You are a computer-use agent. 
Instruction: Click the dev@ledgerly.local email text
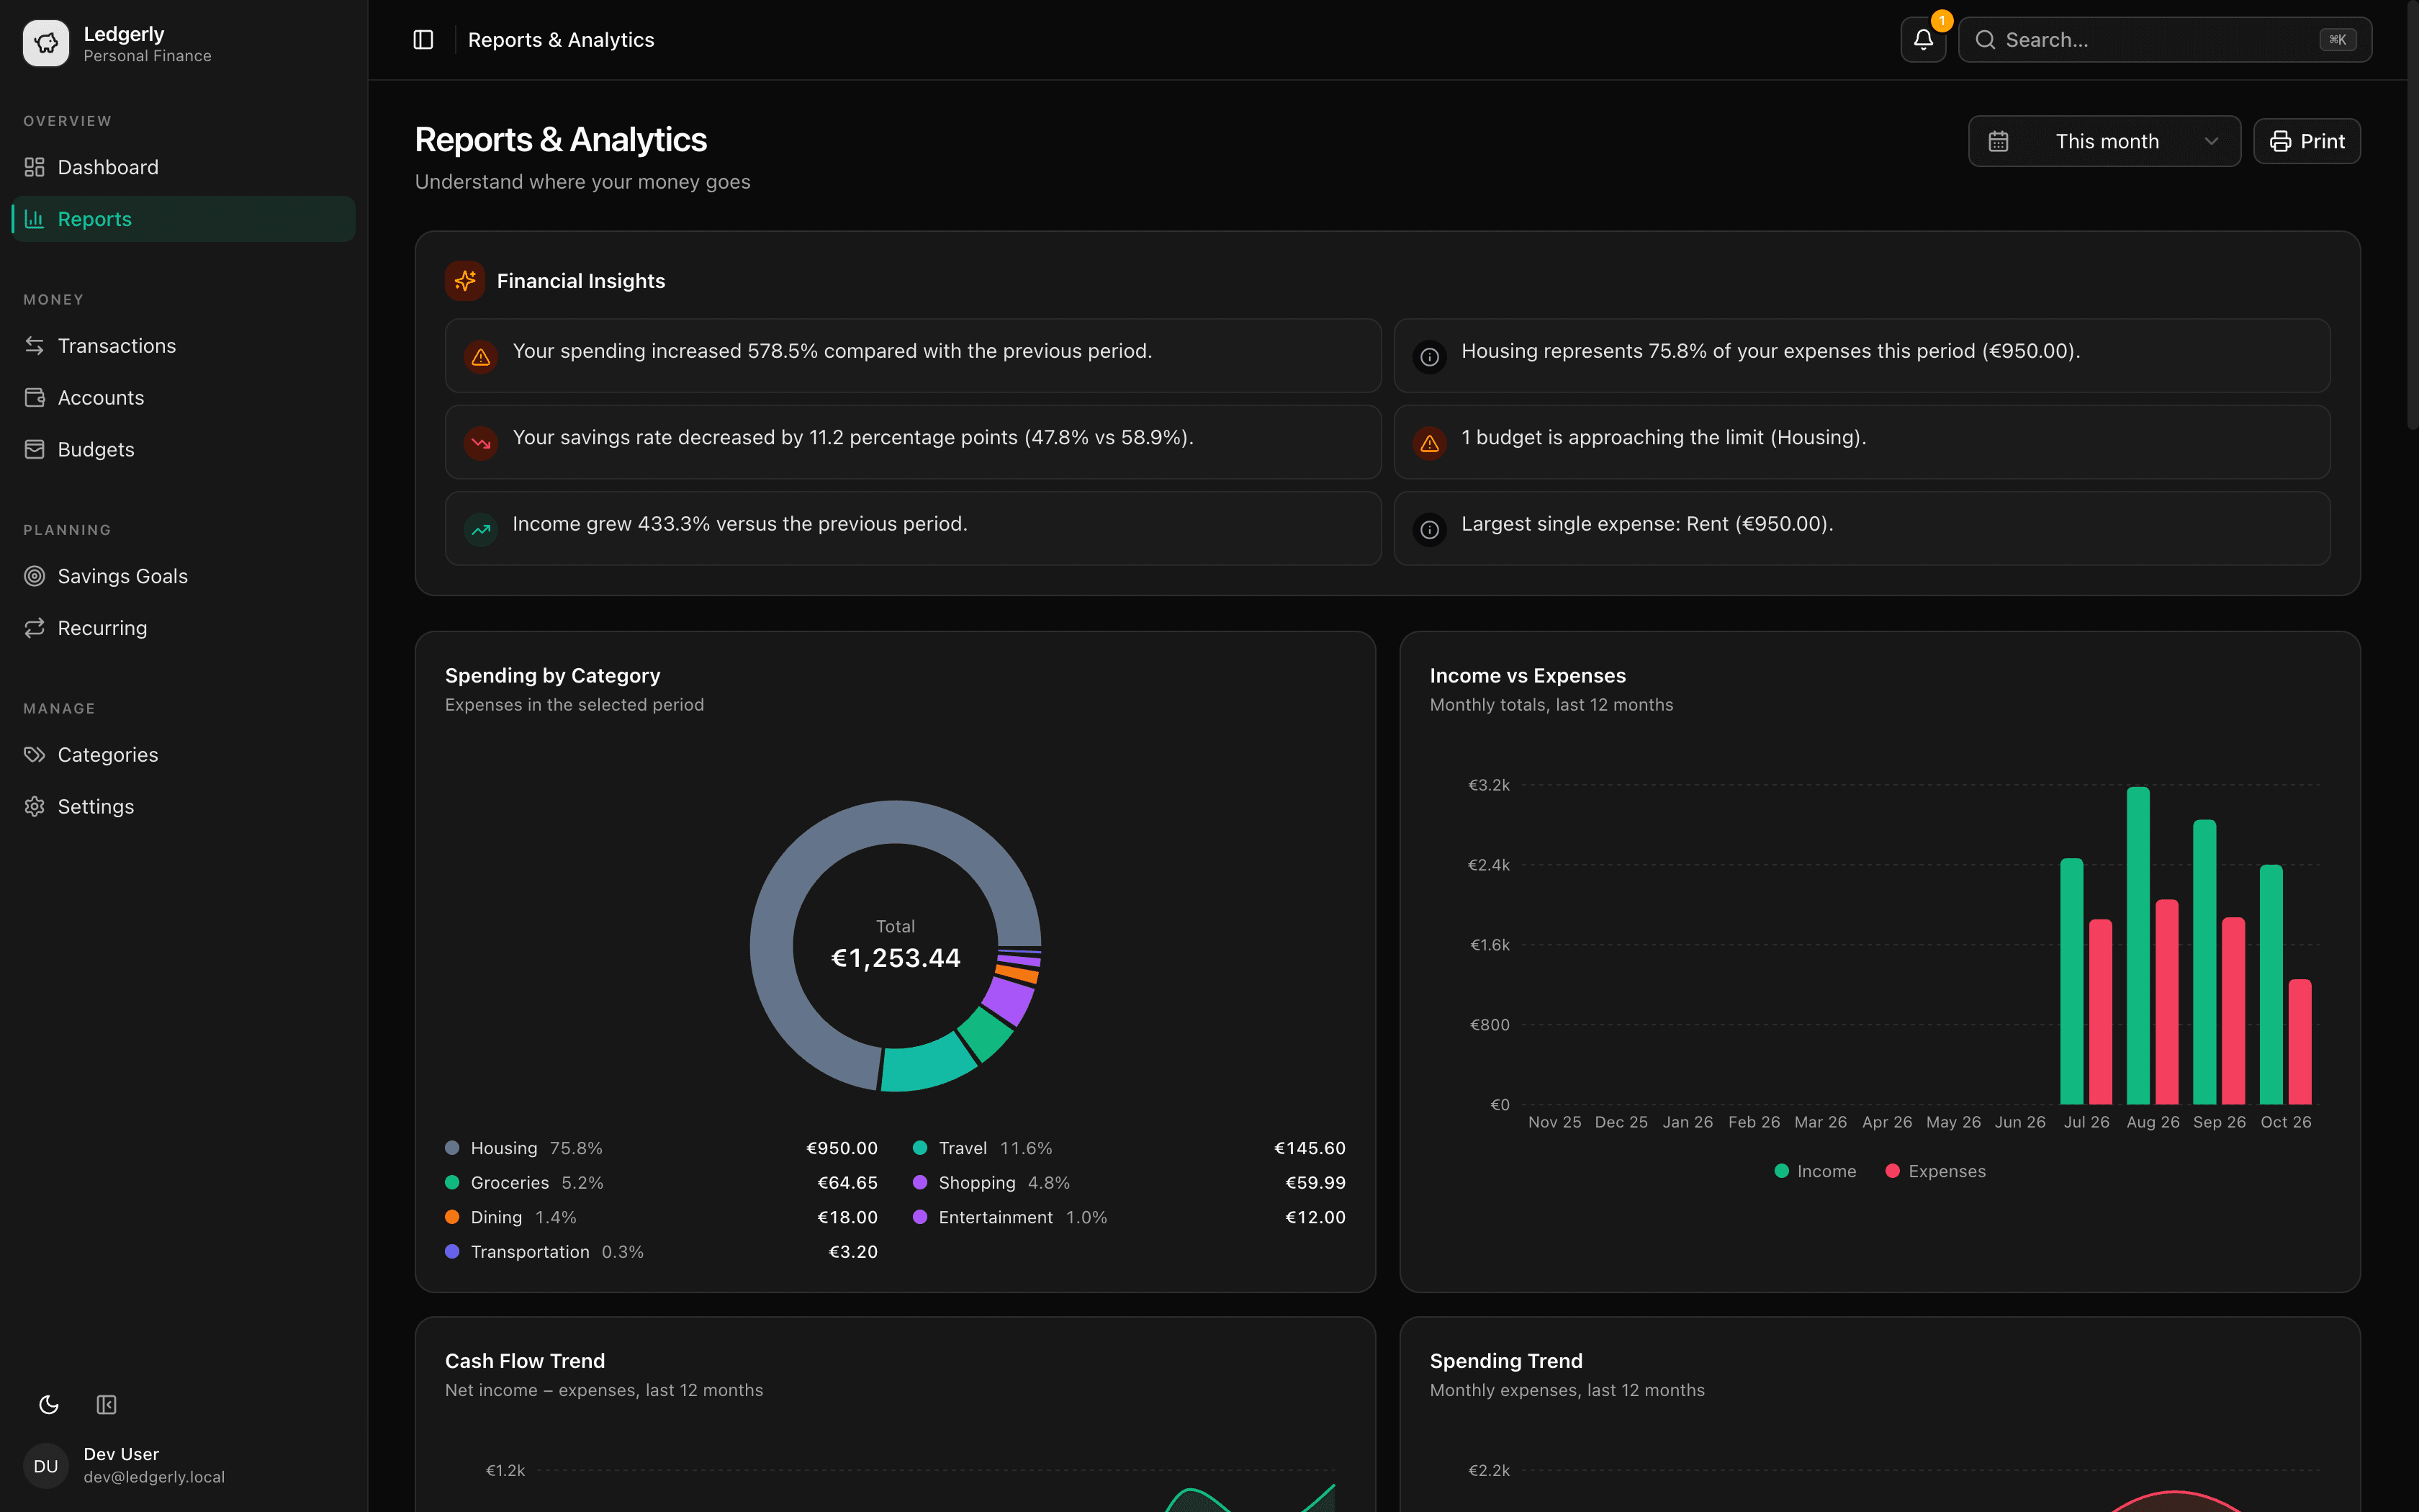154,1477
